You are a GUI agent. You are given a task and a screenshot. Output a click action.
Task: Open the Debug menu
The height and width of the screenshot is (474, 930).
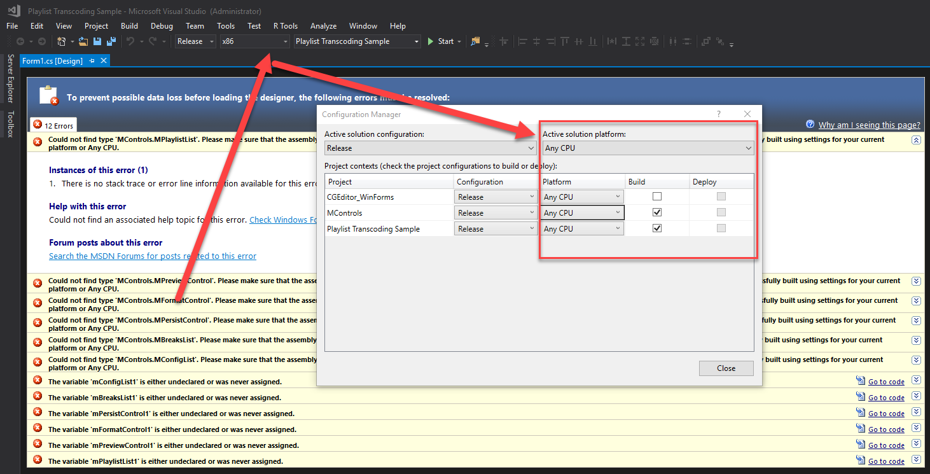pos(162,26)
